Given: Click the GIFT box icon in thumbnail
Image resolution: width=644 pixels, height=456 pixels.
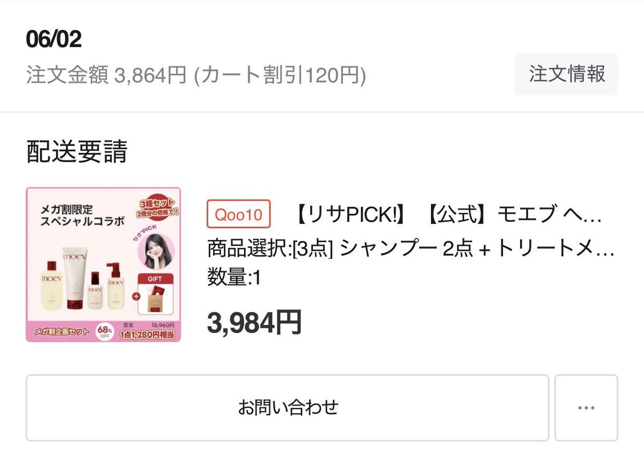Looking at the screenshot, I should pyautogui.click(x=156, y=294).
